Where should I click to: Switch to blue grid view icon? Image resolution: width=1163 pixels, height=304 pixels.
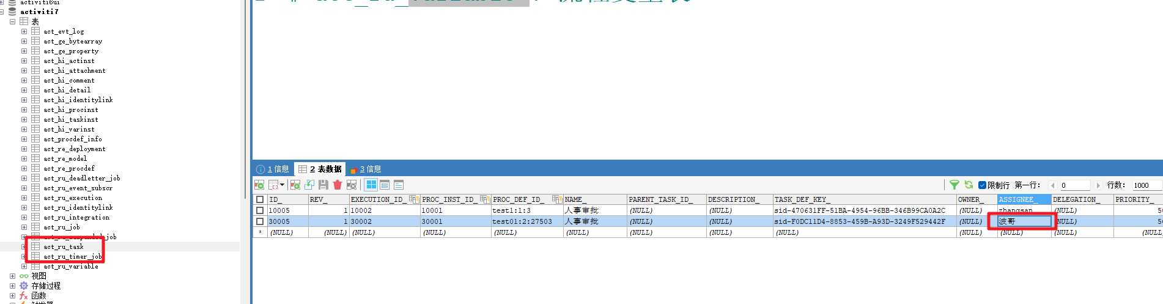click(x=371, y=185)
